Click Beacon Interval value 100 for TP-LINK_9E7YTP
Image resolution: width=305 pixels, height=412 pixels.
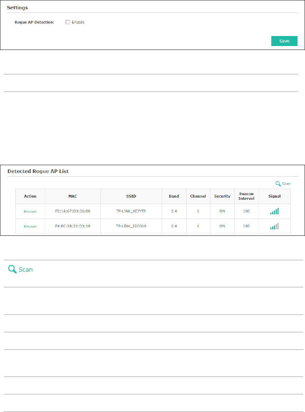(x=246, y=211)
